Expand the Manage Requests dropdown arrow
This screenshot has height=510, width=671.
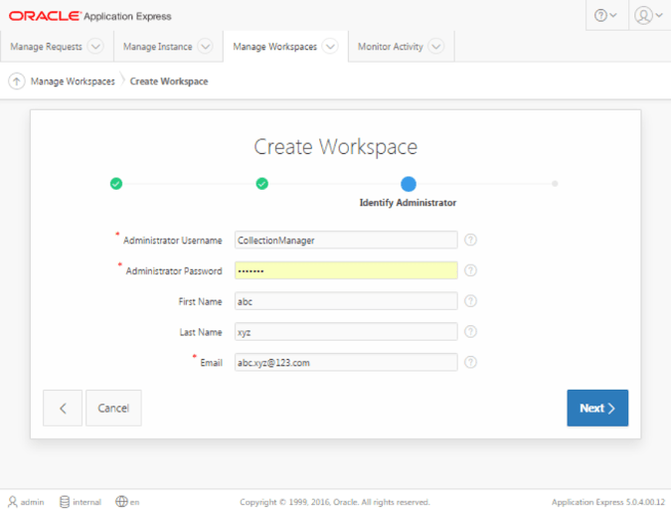point(95,46)
